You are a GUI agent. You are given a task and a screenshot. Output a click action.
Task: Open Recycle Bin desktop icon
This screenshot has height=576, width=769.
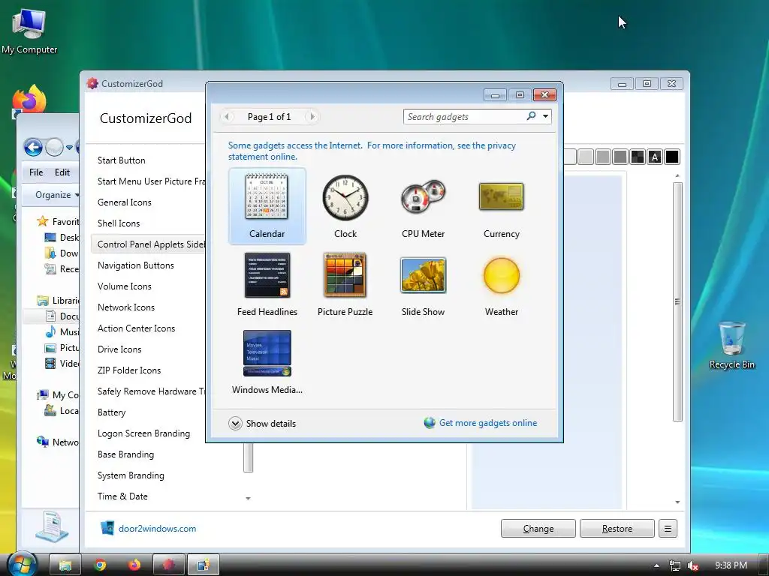point(731,345)
